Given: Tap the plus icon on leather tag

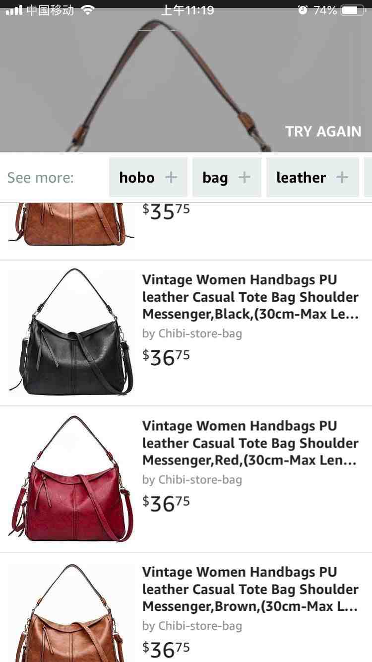Looking at the screenshot, I should coord(342,177).
